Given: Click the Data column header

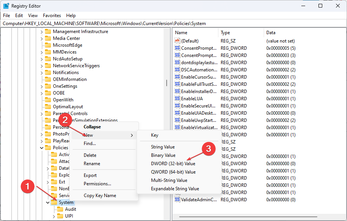Looking at the screenshot, I should click(305, 33).
